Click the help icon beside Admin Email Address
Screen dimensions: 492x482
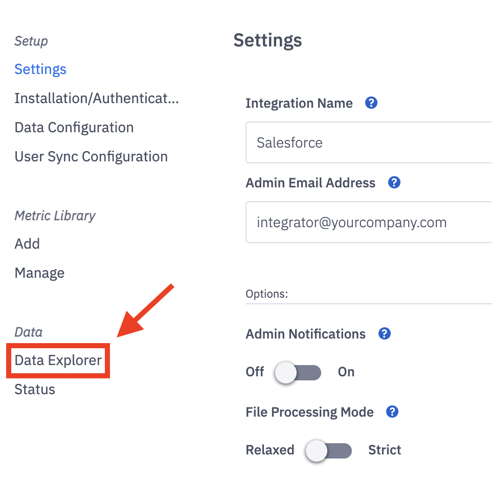pos(394,182)
